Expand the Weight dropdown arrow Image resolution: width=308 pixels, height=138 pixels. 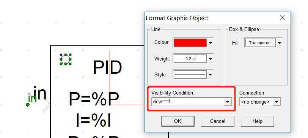(x=210, y=59)
